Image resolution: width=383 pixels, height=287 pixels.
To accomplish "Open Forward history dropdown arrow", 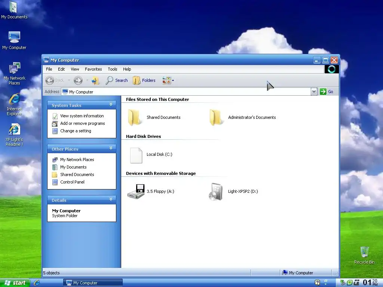I will (x=87, y=80).
